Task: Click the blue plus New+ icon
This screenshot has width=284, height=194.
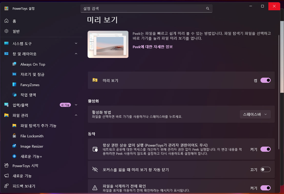Action: pyautogui.click(x=14, y=156)
